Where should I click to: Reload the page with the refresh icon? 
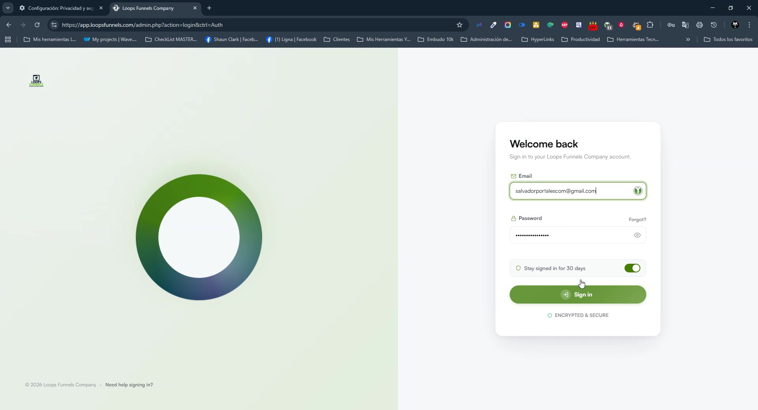pos(37,25)
